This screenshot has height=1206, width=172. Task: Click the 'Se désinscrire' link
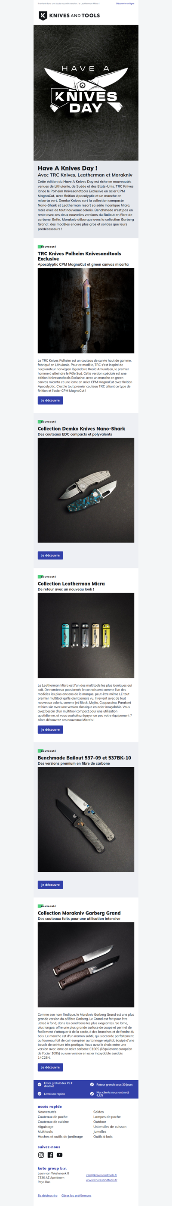(x=48, y=1195)
